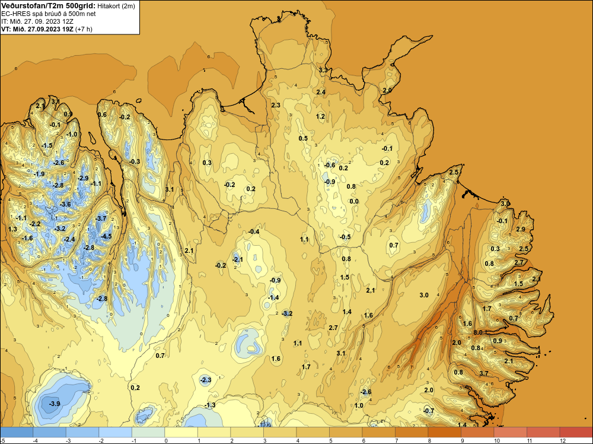The image size is (593, 444).
Task: Click the positive 1.3 temperature value
Action: point(12,229)
